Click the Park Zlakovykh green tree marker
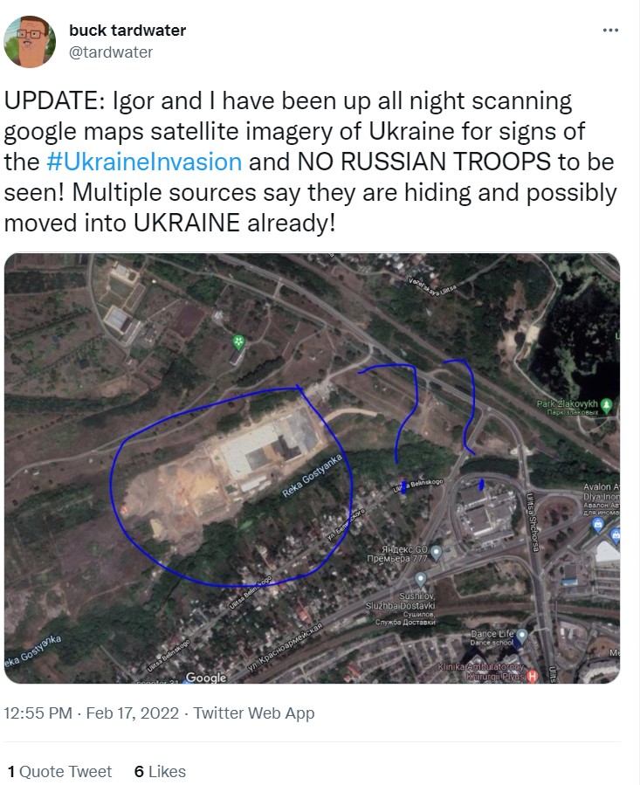The image size is (640, 785). point(607,405)
